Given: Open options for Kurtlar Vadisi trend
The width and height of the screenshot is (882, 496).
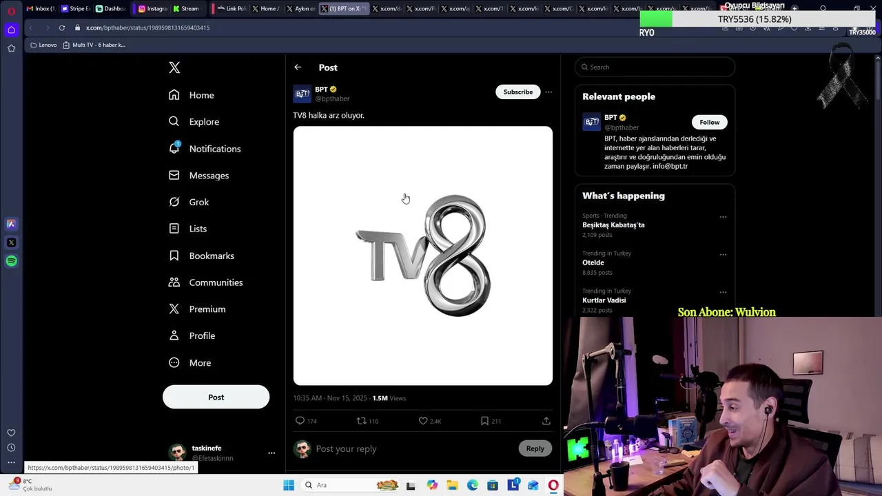Looking at the screenshot, I should click(723, 293).
